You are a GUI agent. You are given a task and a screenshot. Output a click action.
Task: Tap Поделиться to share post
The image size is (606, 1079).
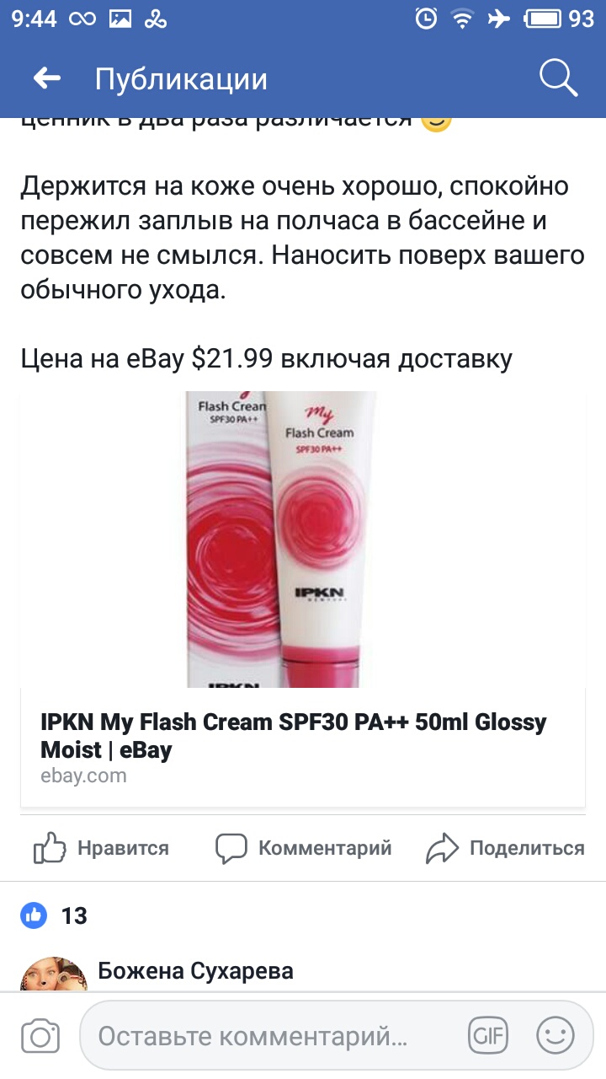[527, 848]
